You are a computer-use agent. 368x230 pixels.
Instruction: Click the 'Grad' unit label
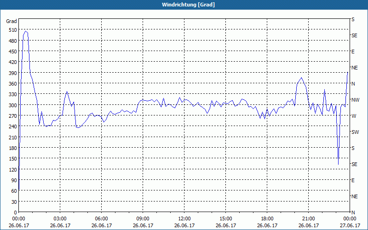click(x=11, y=21)
